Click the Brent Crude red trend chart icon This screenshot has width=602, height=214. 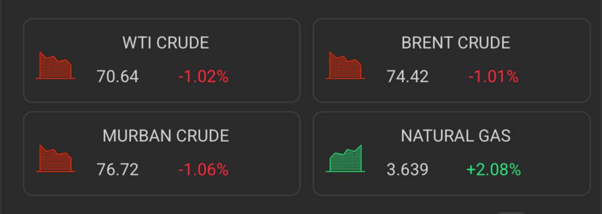pyautogui.click(x=345, y=66)
